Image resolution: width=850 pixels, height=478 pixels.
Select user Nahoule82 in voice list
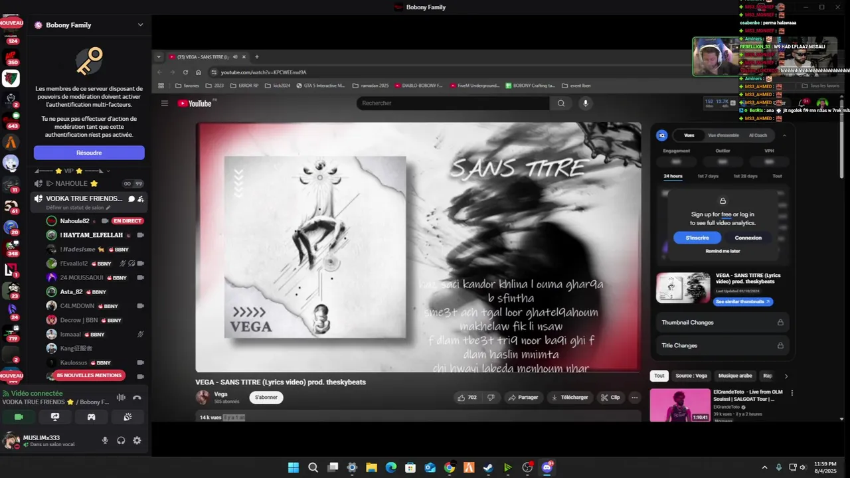(74, 221)
